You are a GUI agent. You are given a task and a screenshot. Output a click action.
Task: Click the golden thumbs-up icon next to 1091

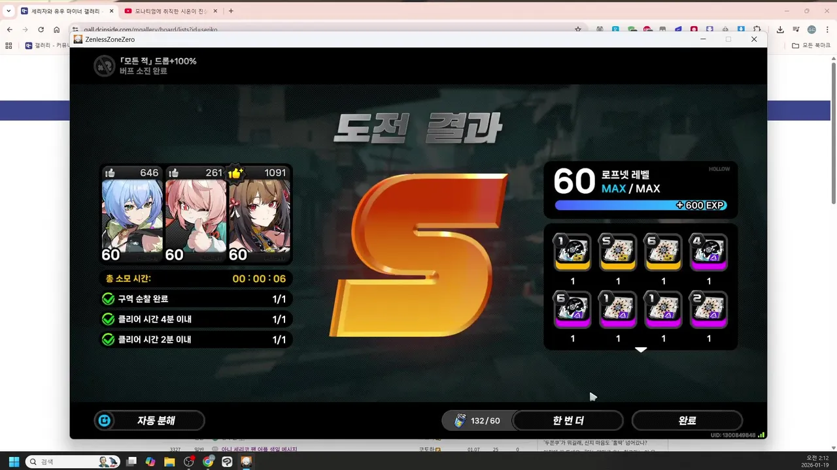[x=235, y=172]
